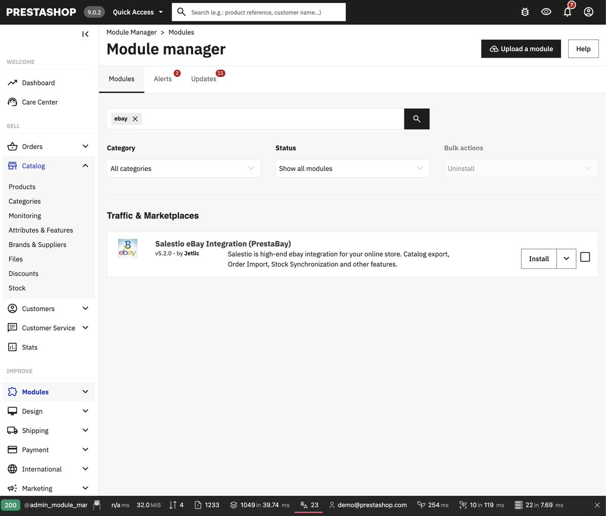
Task: Open the Status Show all modules dropdown
Action: click(352, 168)
